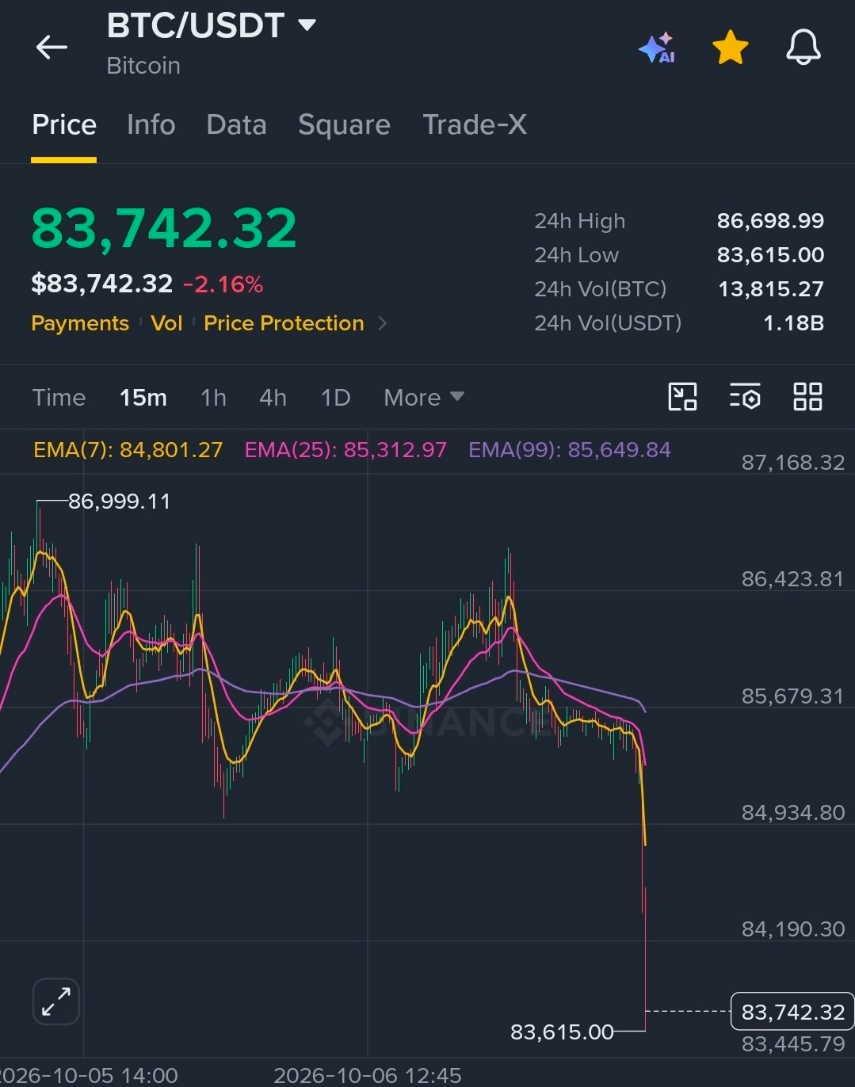Tap the EMA(25): 85,312.97 label

345,450
